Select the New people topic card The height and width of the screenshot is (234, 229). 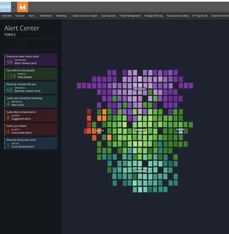[31, 74]
